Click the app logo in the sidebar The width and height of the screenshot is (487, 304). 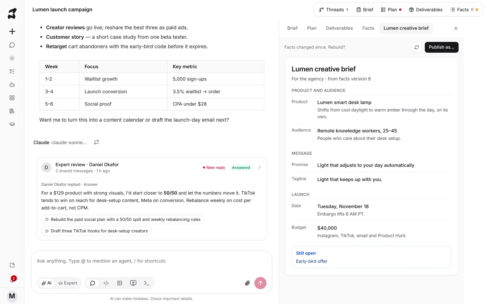coord(12,14)
